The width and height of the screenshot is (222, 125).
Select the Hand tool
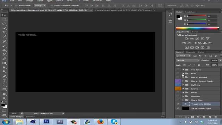point(4,94)
